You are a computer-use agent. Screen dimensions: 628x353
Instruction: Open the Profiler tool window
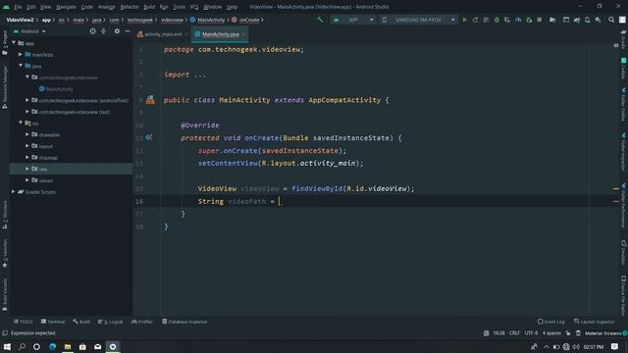coord(141,322)
